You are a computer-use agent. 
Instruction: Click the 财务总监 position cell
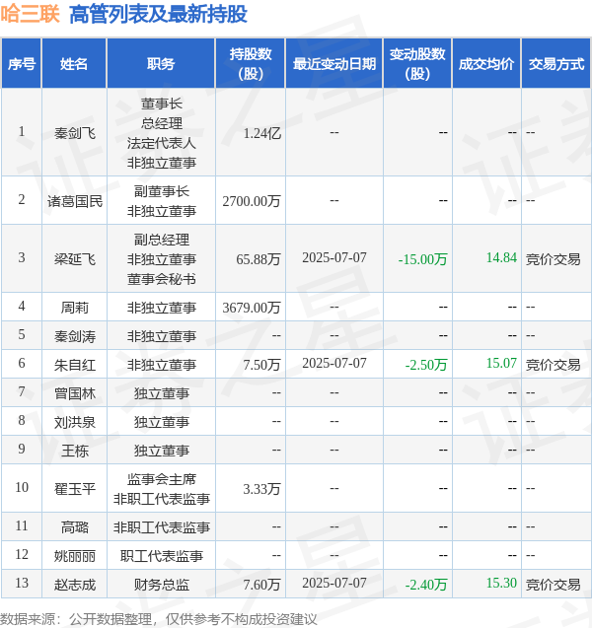tap(162, 585)
